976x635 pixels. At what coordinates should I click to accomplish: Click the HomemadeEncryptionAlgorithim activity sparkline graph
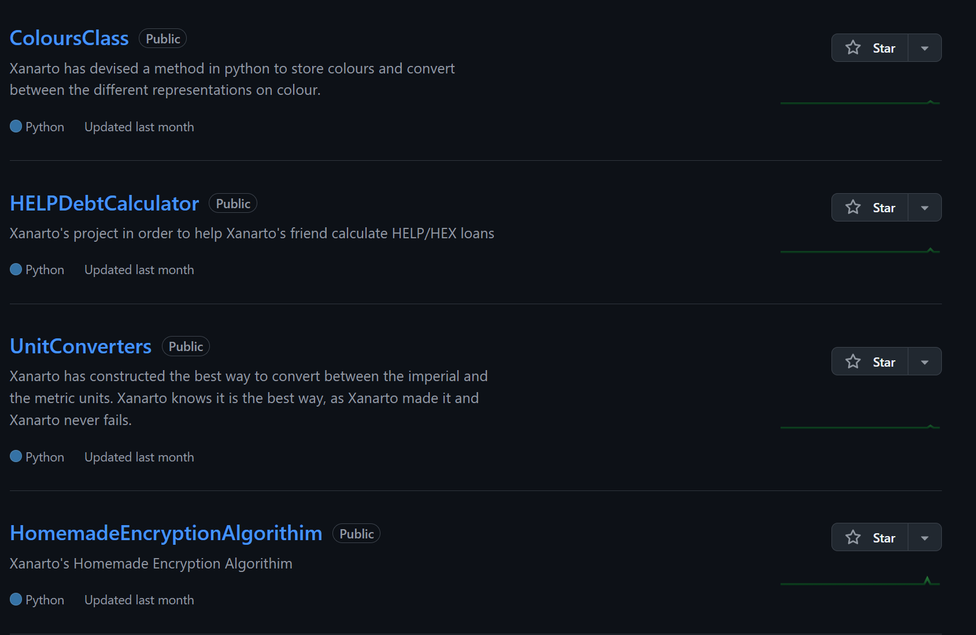pos(860,583)
